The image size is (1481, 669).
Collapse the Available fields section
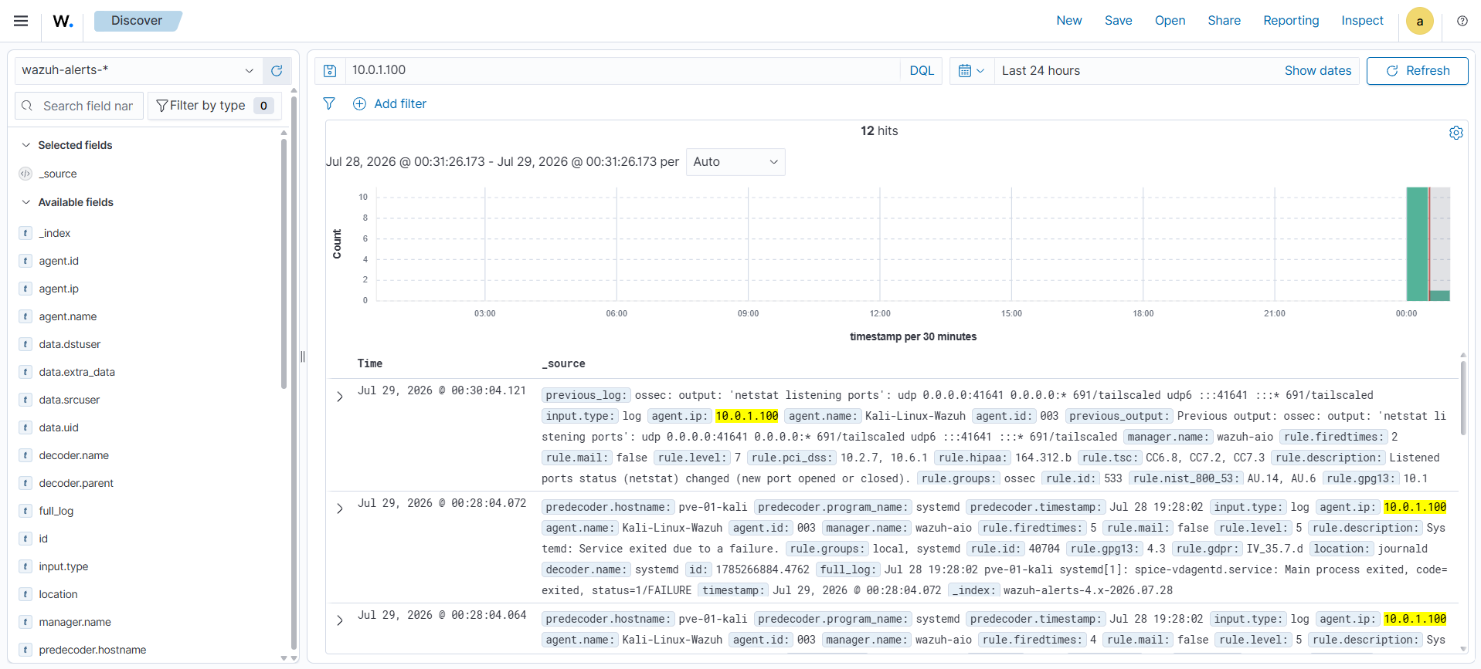pyautogui.click(x=26, y=202)
